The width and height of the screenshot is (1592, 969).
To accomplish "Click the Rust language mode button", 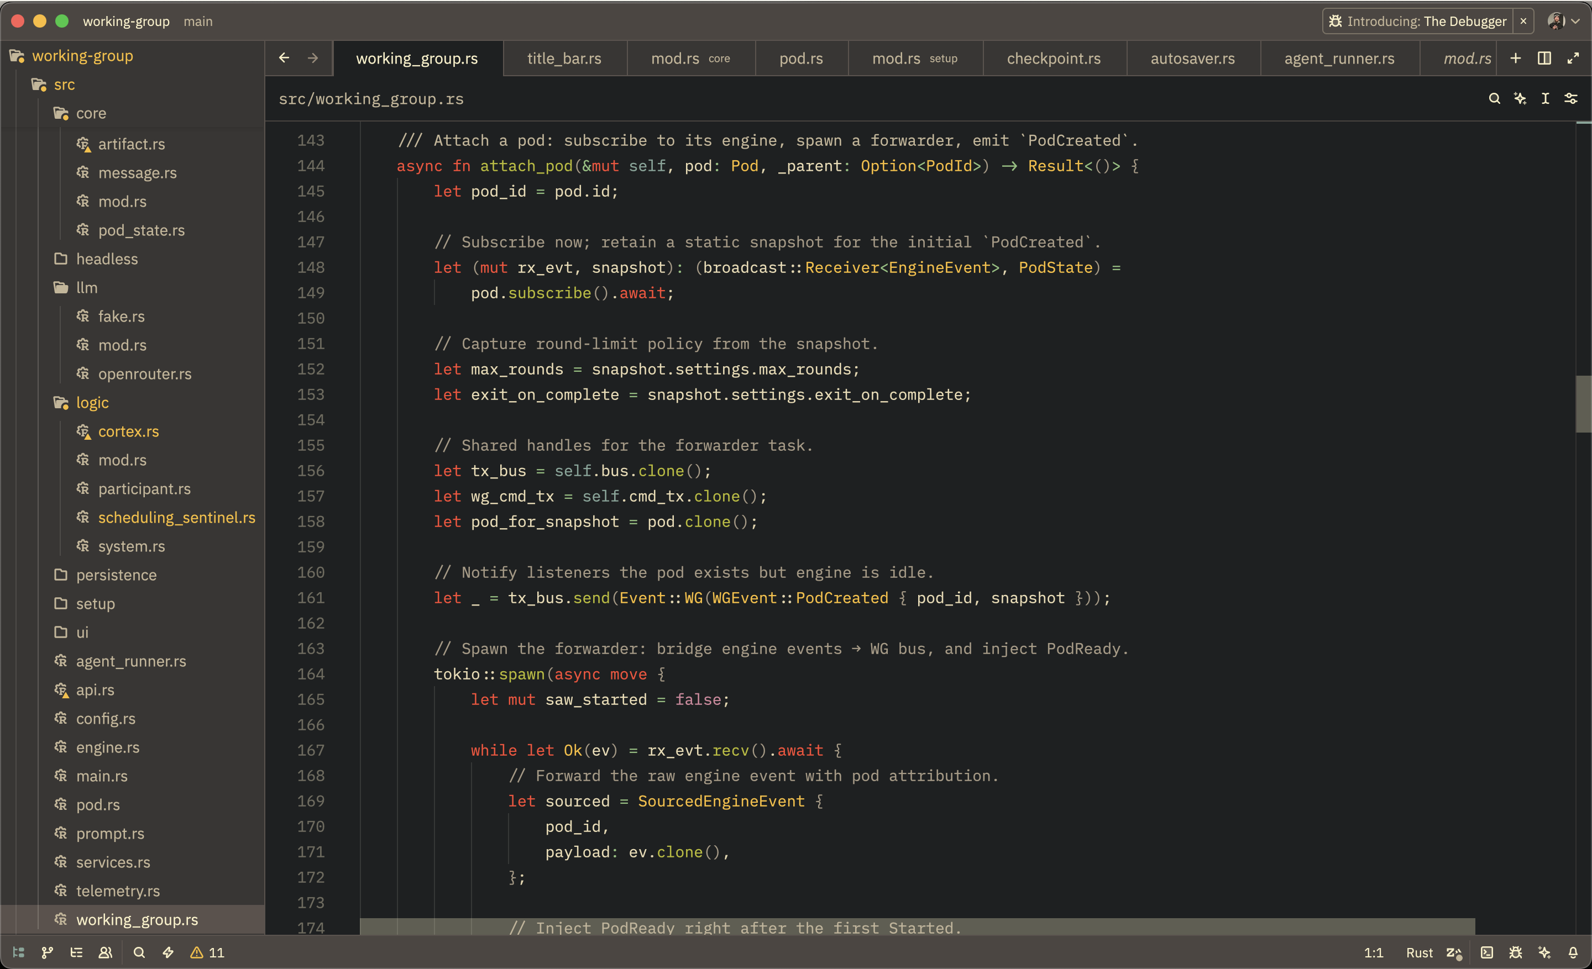I will pyautogui.click(x=1419, y=952).
